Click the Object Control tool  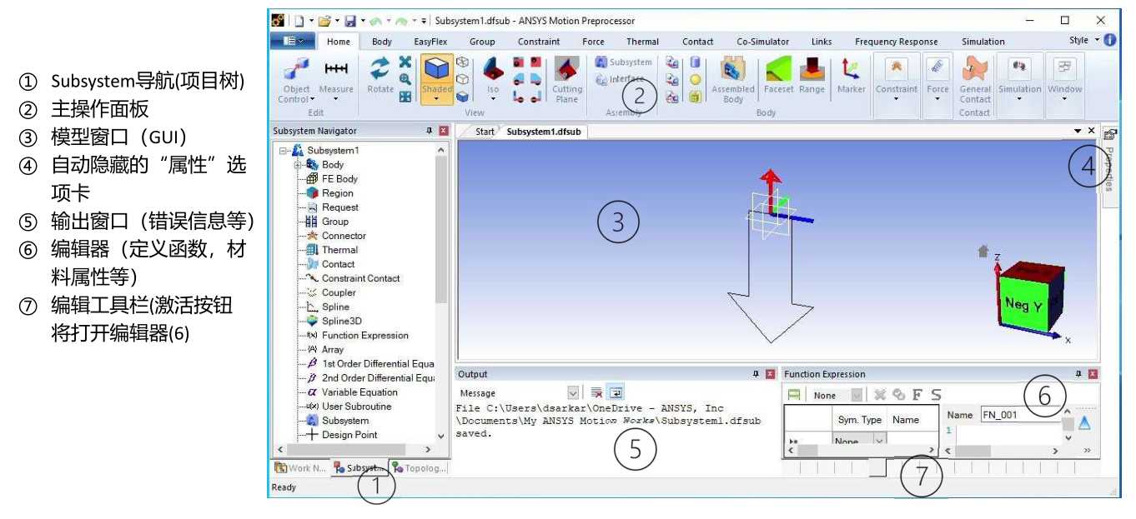point(295,80)
